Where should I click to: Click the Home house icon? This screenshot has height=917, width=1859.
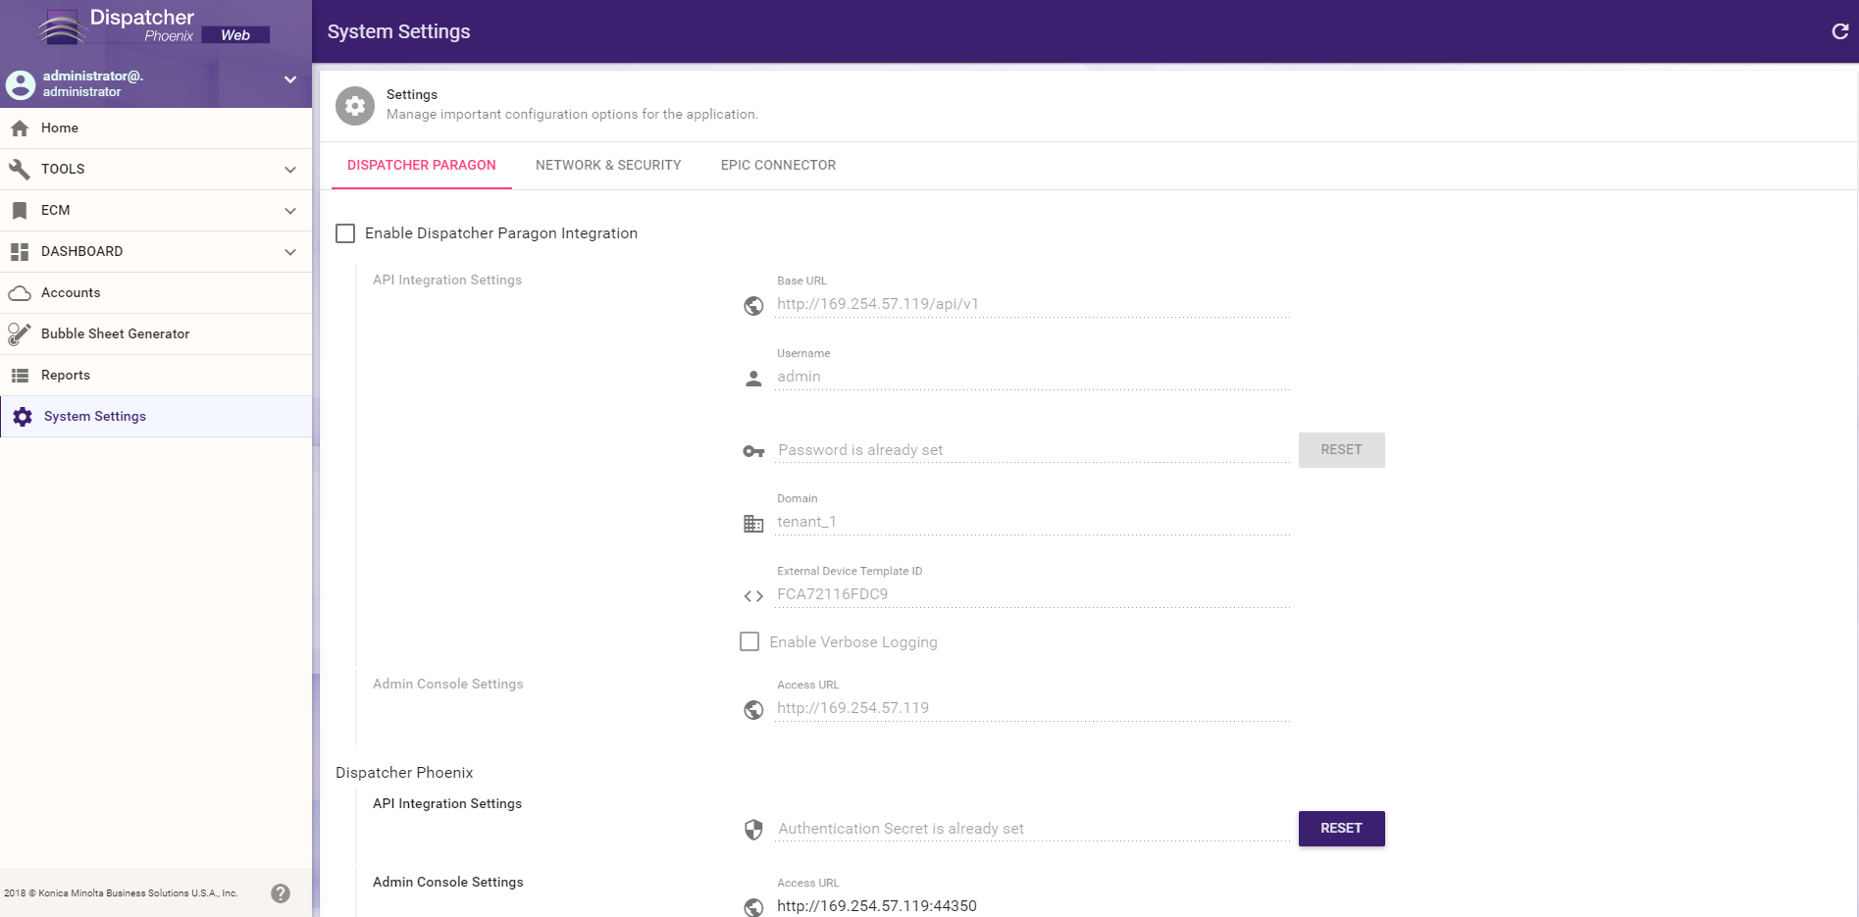(x=20, y=128)
